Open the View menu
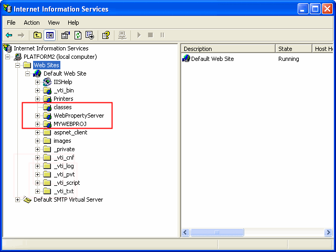Image resolution: width=336 pixels, height=252 pixels. point(54,23)
